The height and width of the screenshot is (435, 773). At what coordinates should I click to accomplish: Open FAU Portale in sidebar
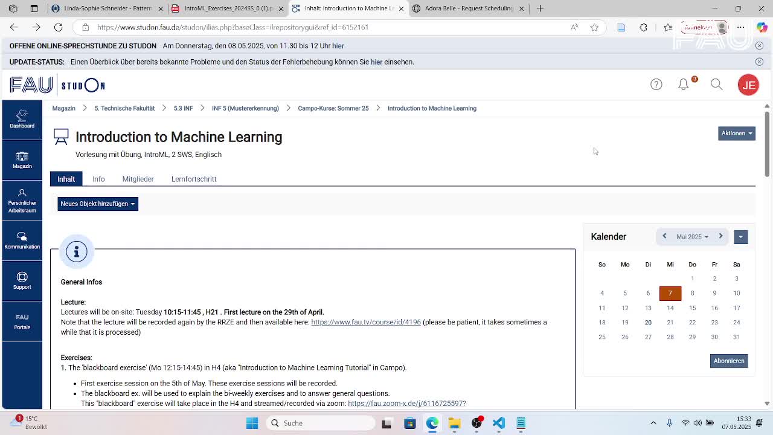22,321
